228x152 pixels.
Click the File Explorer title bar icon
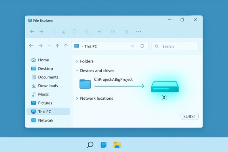tap(30, 20)
